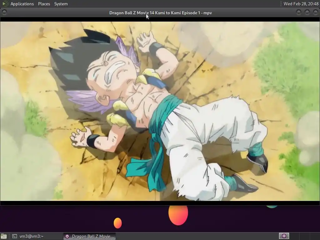The width and height of the screenshot is (320, 240).
Task: Click the mpv window menu button left of the title
Action: click(x=4, y=12)
